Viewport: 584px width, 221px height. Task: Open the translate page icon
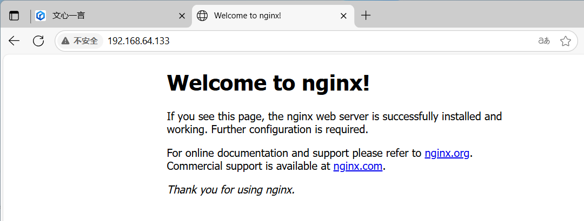(544, 41)
